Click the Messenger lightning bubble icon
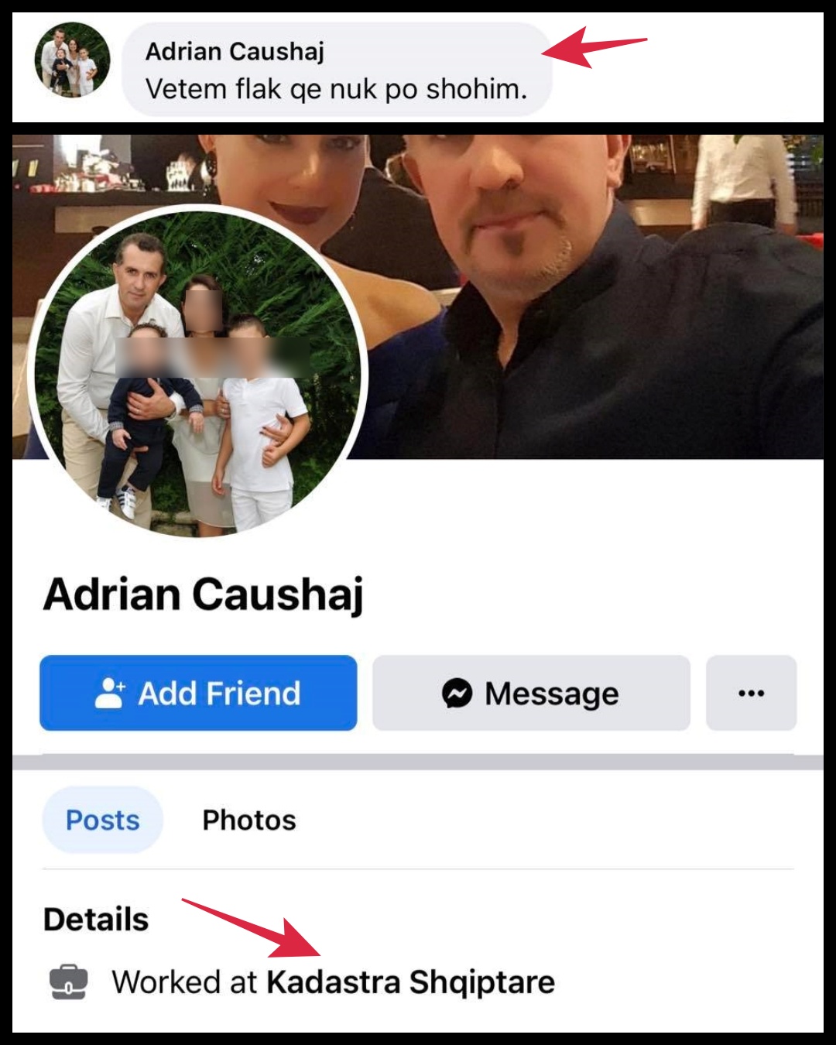836x1045 pixels. pyautogui.click(x=457, y=694)
